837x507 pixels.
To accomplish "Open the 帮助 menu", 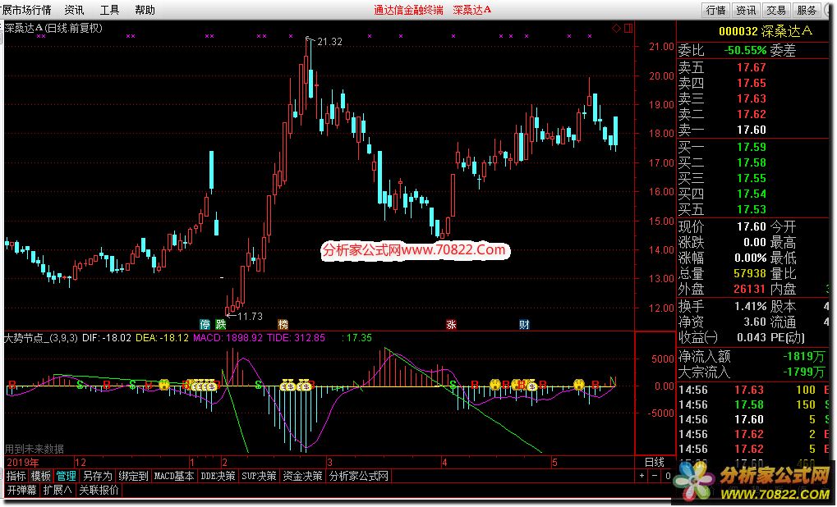I will [x=145, y=10].
